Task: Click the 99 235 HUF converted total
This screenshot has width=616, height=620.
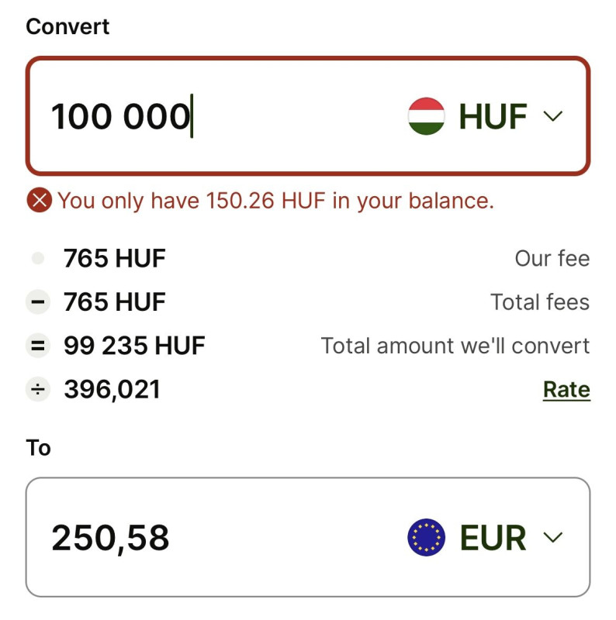Action: tap(134, 346)
